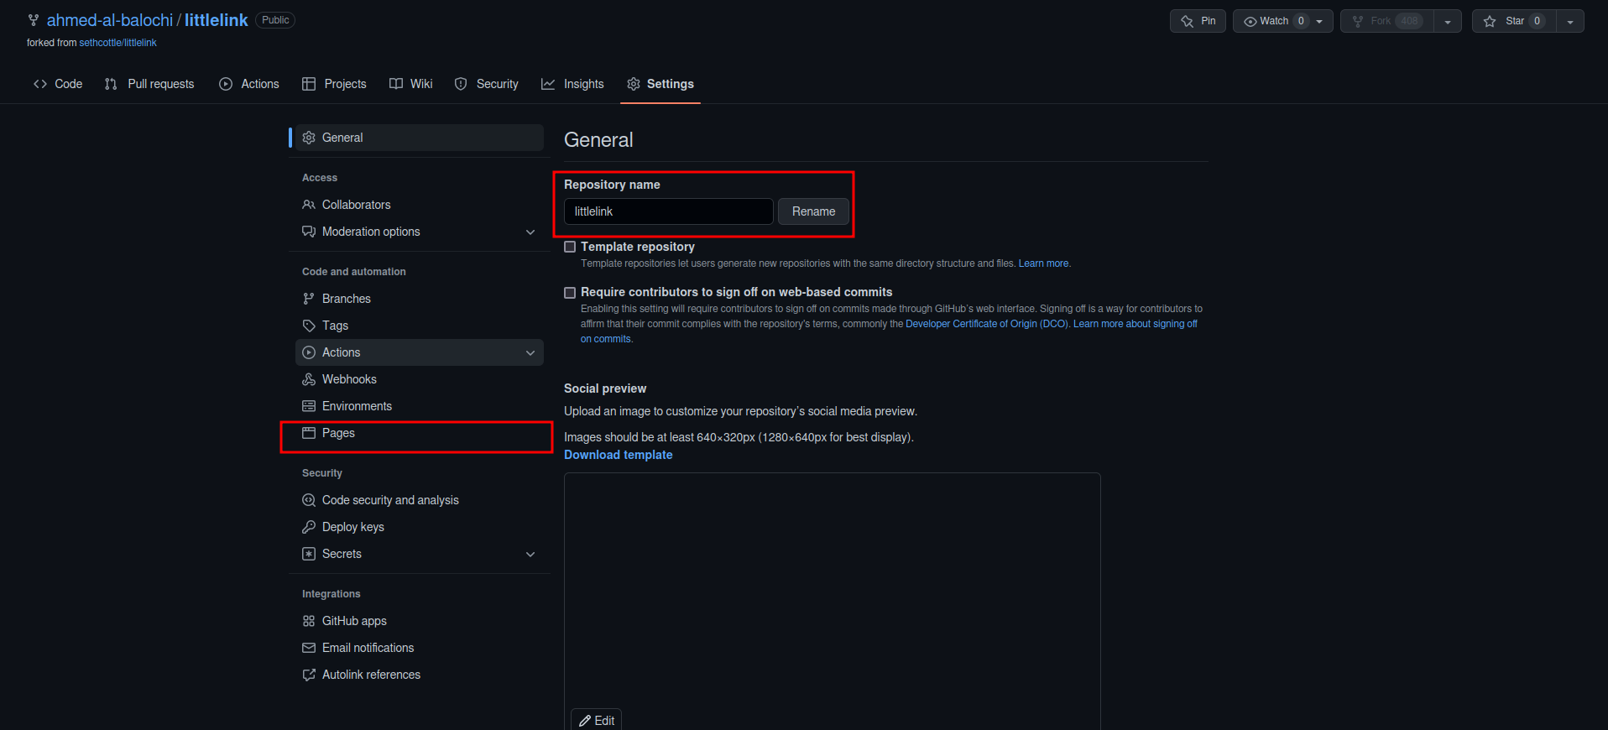
Task: Click the Branches icon in the sidebar
Action: [x=309, y=299]
